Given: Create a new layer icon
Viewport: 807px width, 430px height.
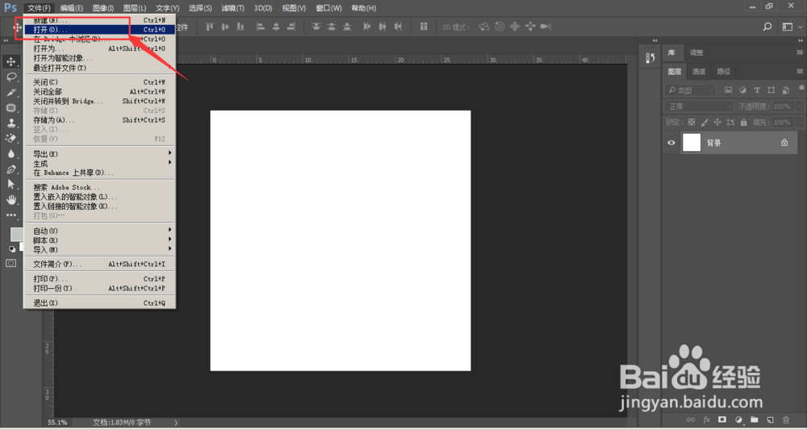Looking at the screenshot, I should pyautogui.click(x=770, y=420).
